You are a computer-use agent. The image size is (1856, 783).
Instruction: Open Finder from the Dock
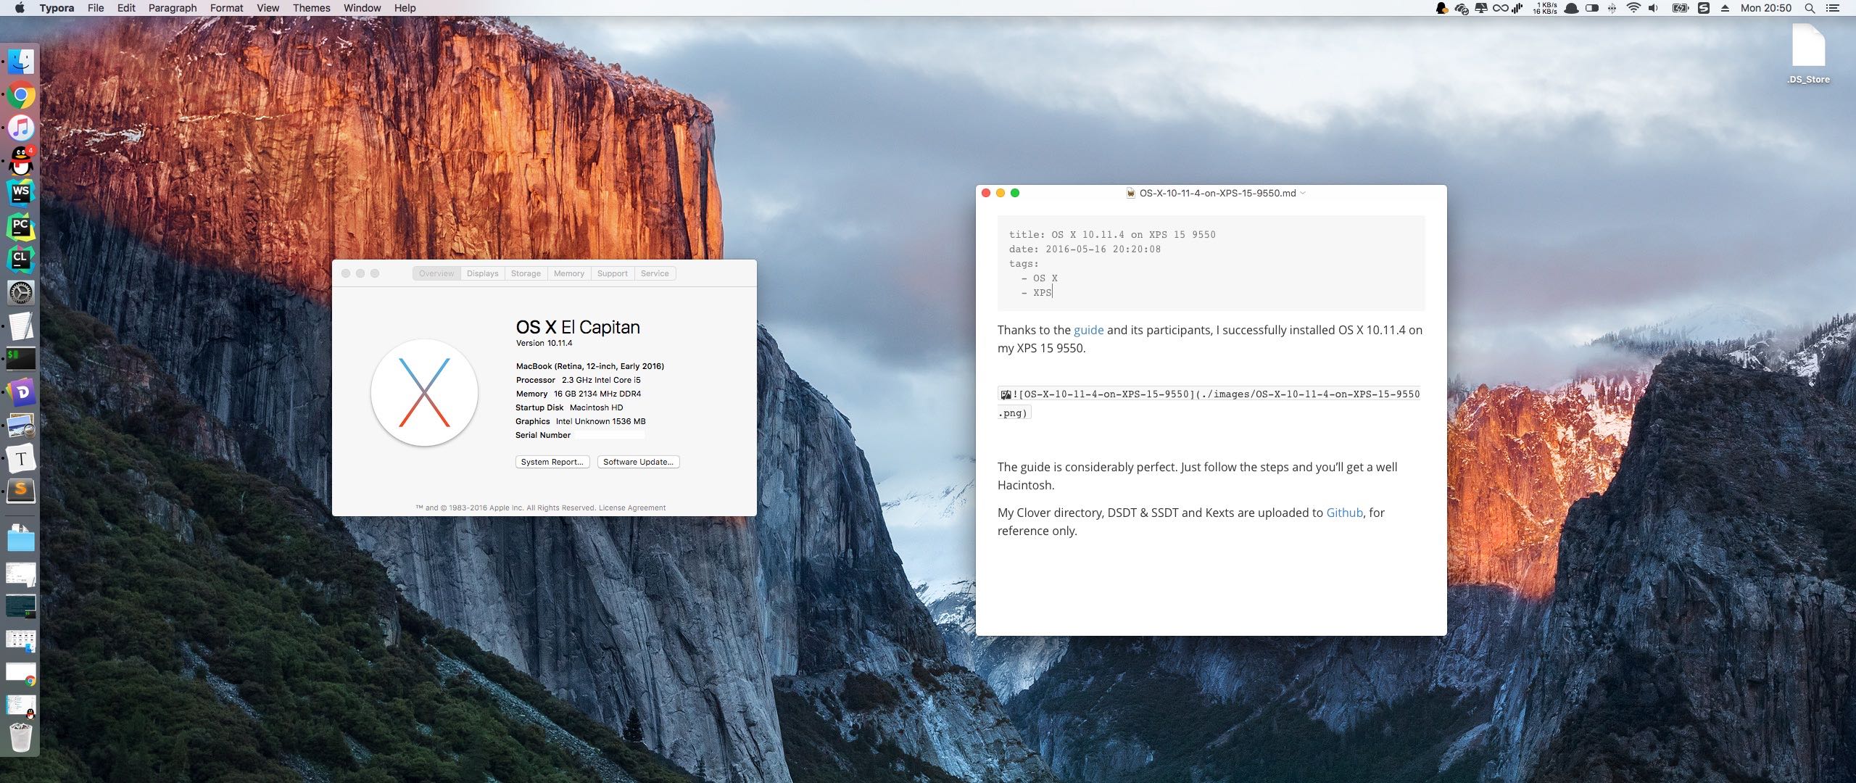(21, 62)
